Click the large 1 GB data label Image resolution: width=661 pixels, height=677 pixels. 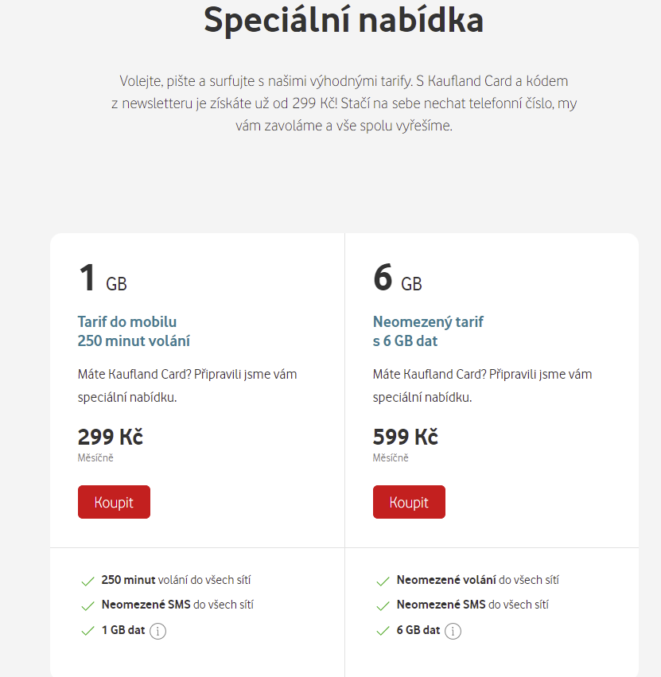coord(103,278)
